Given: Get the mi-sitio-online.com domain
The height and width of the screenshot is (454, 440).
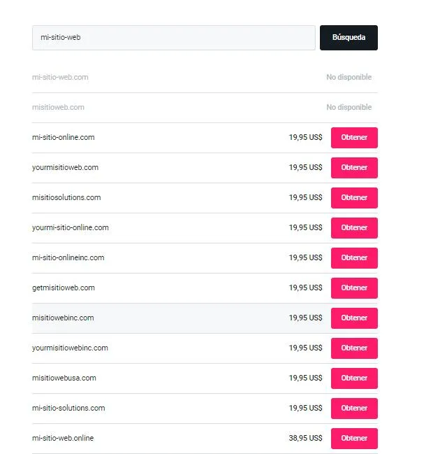Looking at the screenshot, I should [354, 138].
